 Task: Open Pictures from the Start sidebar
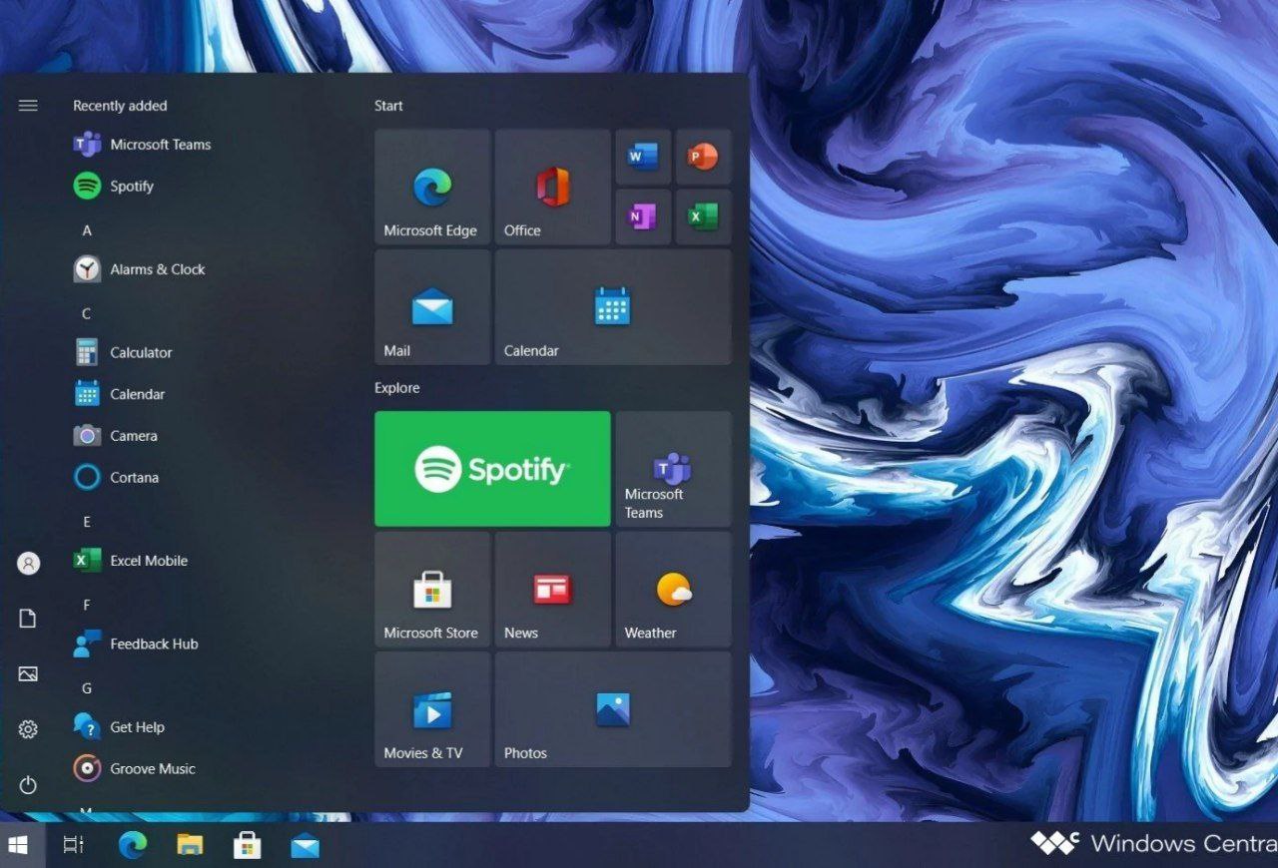[x=28, y=674]
